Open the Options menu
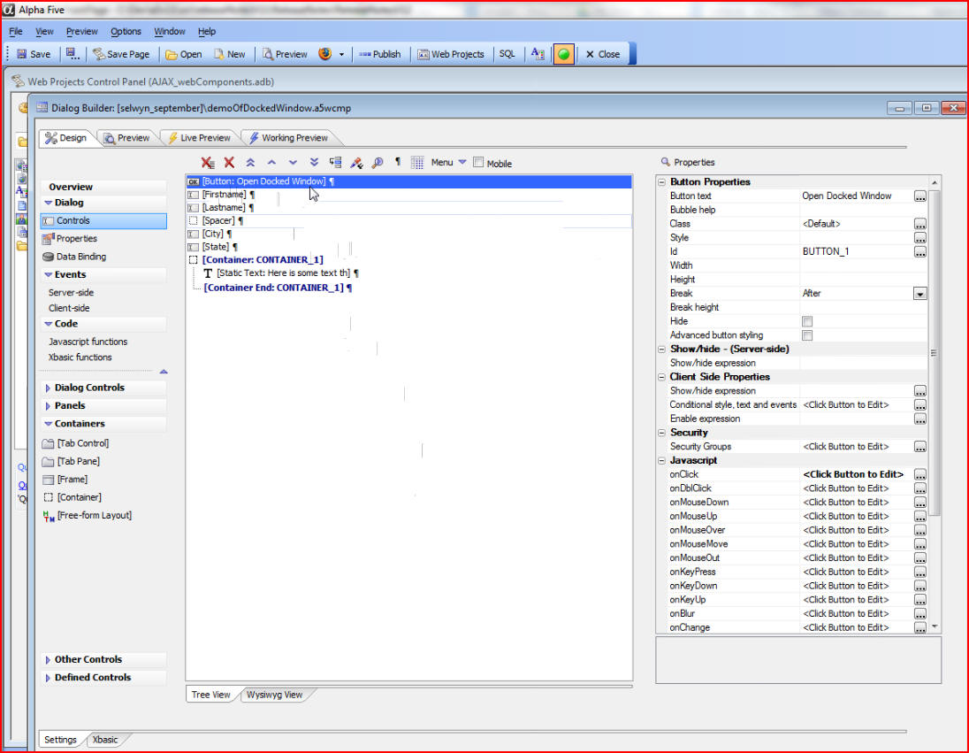Image resolution: width=969 pixels, height=753 pixels. click(x=126, y=31)
